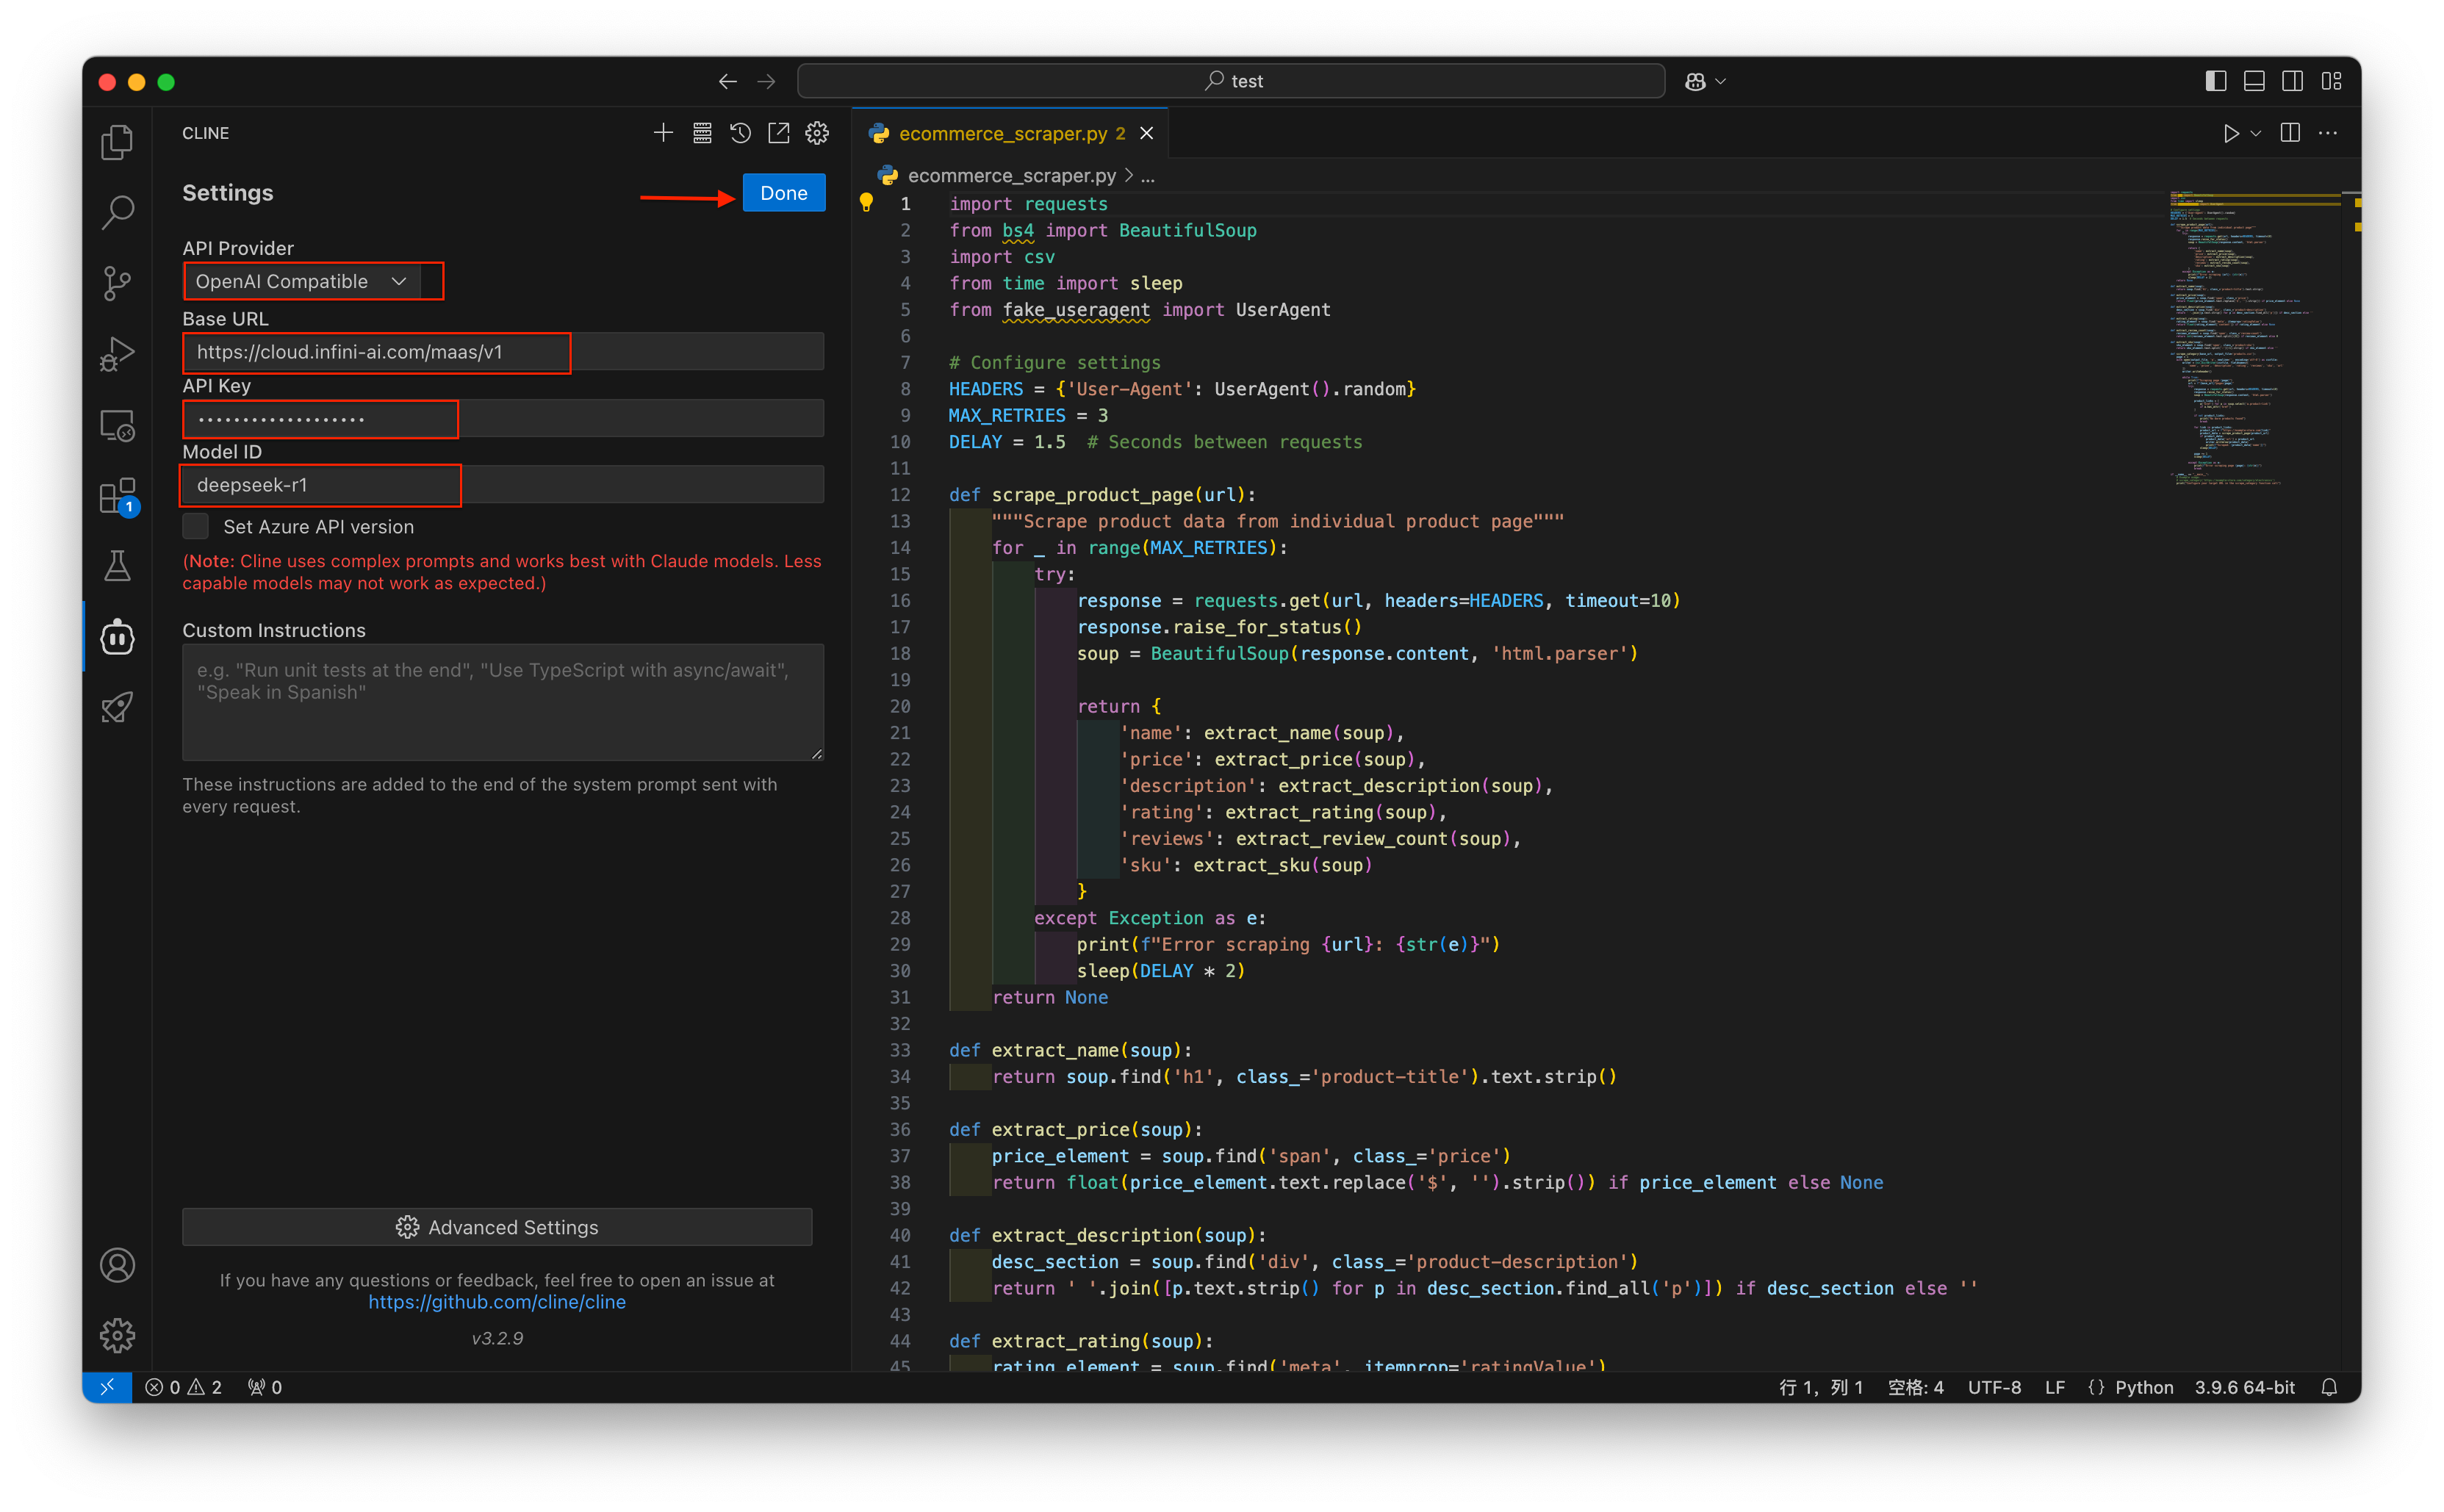Click the Python language mode in status bar

pyautogui.click(x=2143, y=1387)
